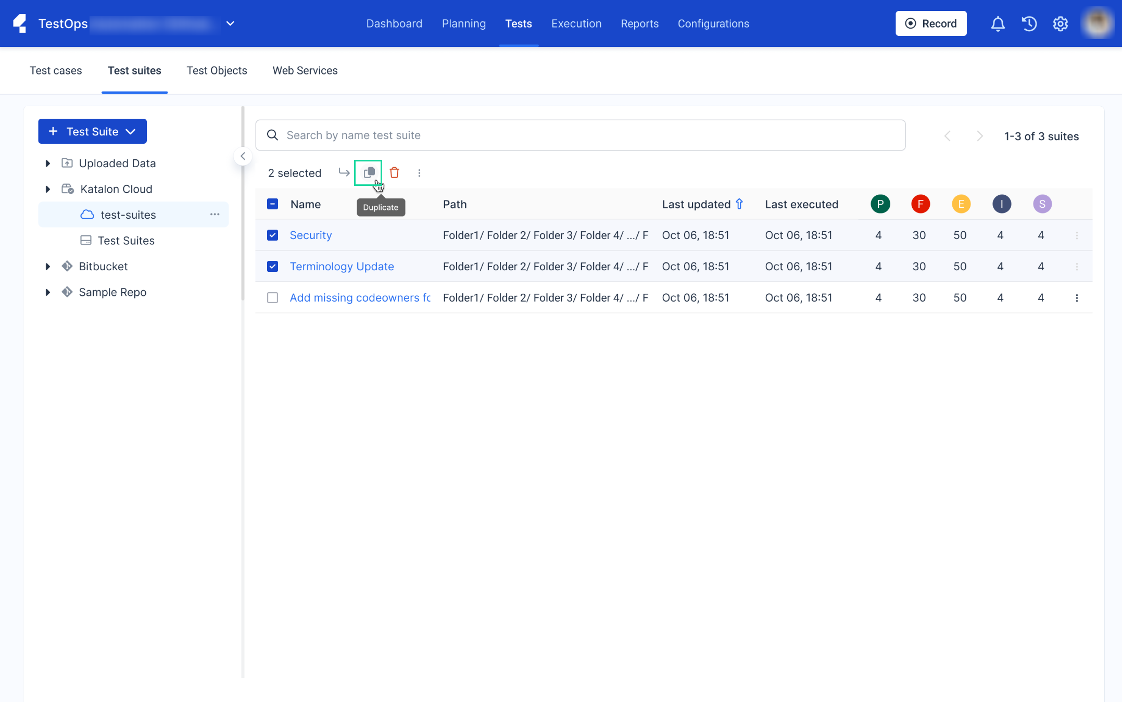Image resolution: width=1122 pixels, height=702 pixels.
Task: Collapse the sidebar with chevron button
Action: 243,156
